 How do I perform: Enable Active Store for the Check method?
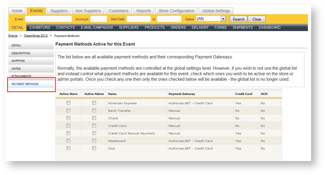(68, 118)
